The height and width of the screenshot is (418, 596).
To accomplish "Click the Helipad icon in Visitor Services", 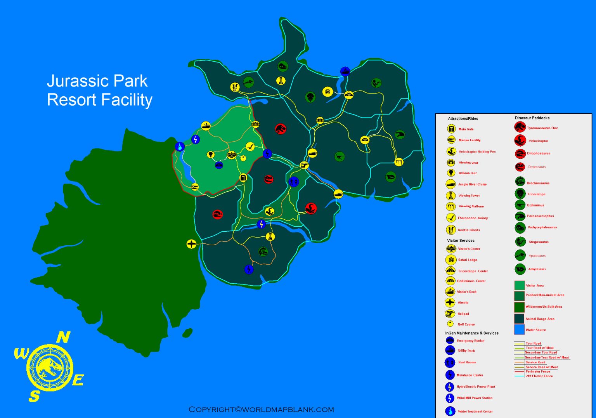I will pyautogui.click(x=451, y=313).
